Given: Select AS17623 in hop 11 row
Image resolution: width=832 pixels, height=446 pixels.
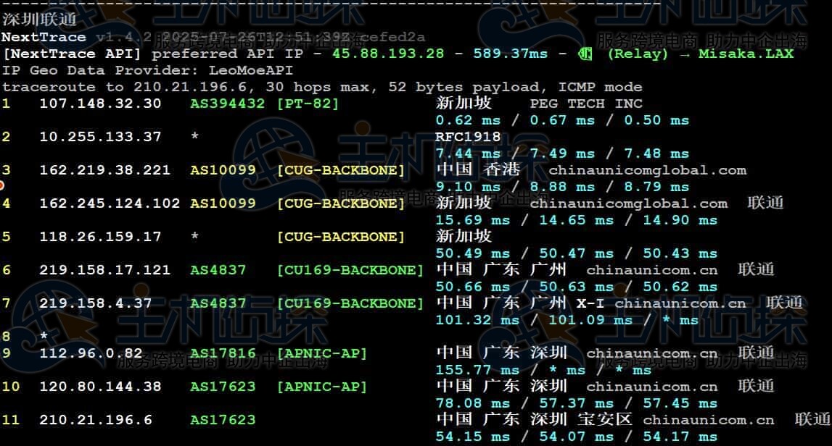Looking at the screenshot, I should [223, 420].
